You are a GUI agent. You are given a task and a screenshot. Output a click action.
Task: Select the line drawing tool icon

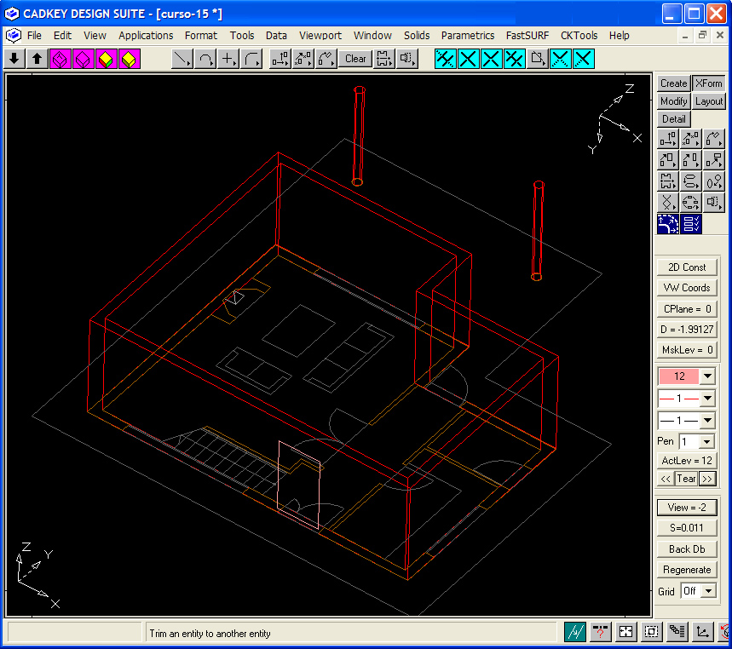182,59
